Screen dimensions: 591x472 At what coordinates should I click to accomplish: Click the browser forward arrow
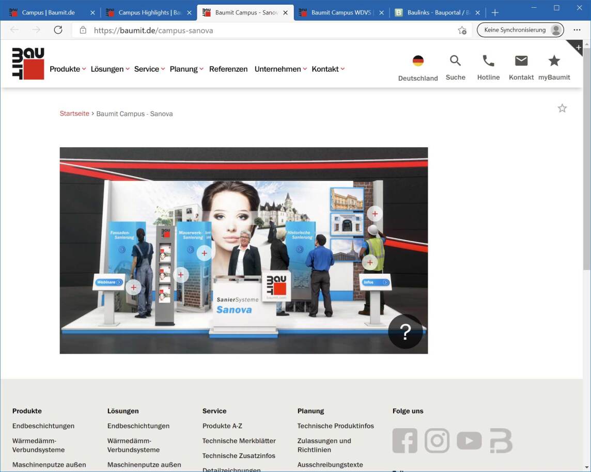pos(36,30)
